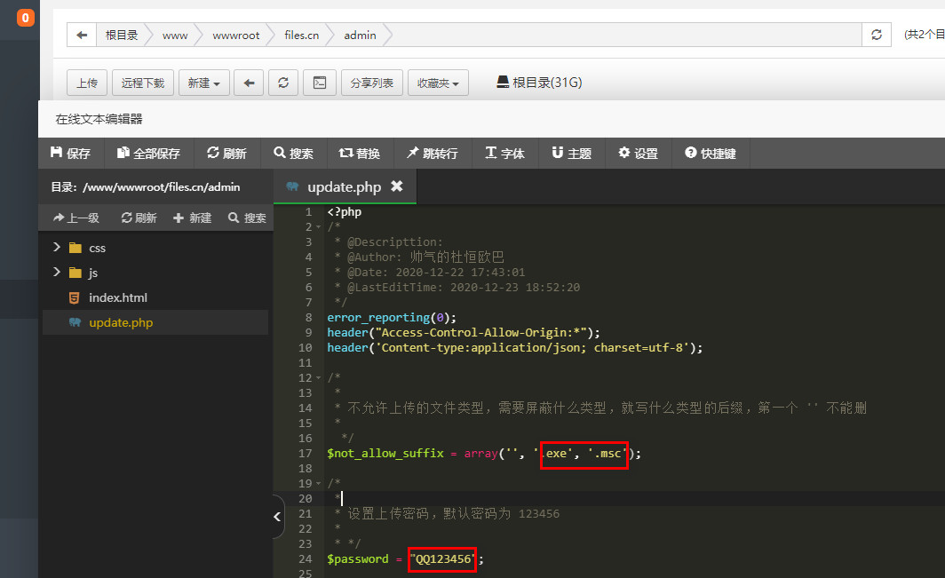Close the update.php tab

pyautogui.click(x=396, y=186)
